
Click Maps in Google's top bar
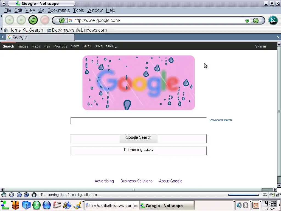[36, 46]
